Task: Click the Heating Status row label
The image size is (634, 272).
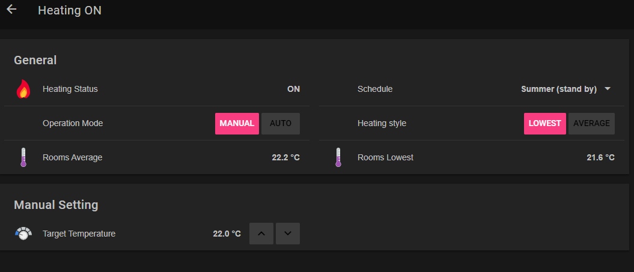Action: tap(70, 89)
